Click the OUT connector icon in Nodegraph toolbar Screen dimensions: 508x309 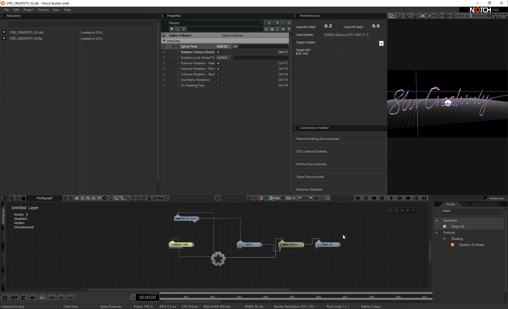138,198
